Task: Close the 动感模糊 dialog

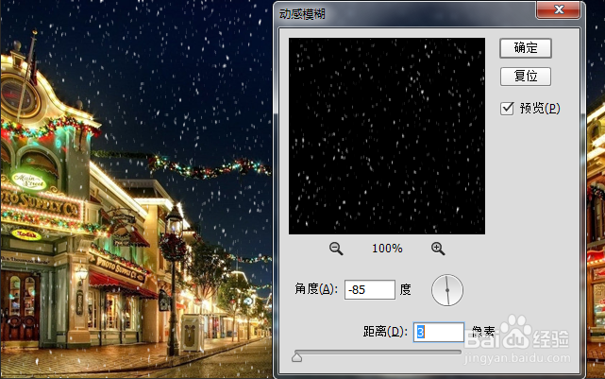Action: (559, 9)
